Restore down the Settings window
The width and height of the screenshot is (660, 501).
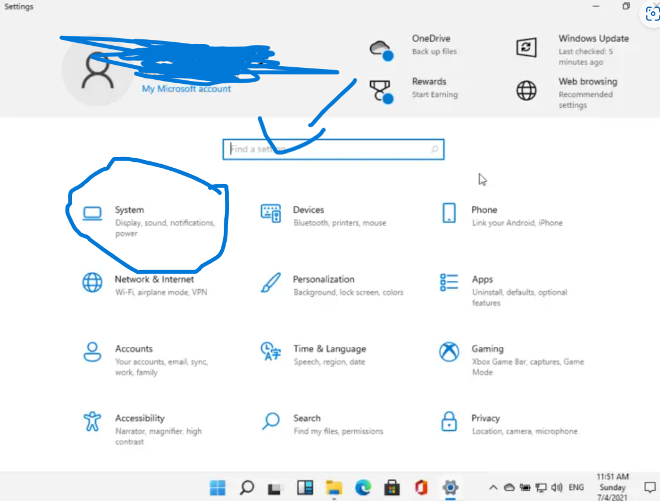point(626,7)
